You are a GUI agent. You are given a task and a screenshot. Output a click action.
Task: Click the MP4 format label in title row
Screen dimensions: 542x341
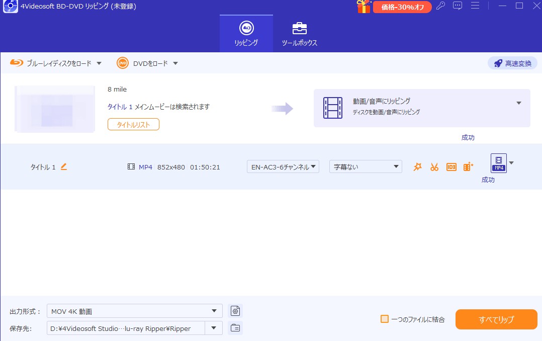point(145,167)
